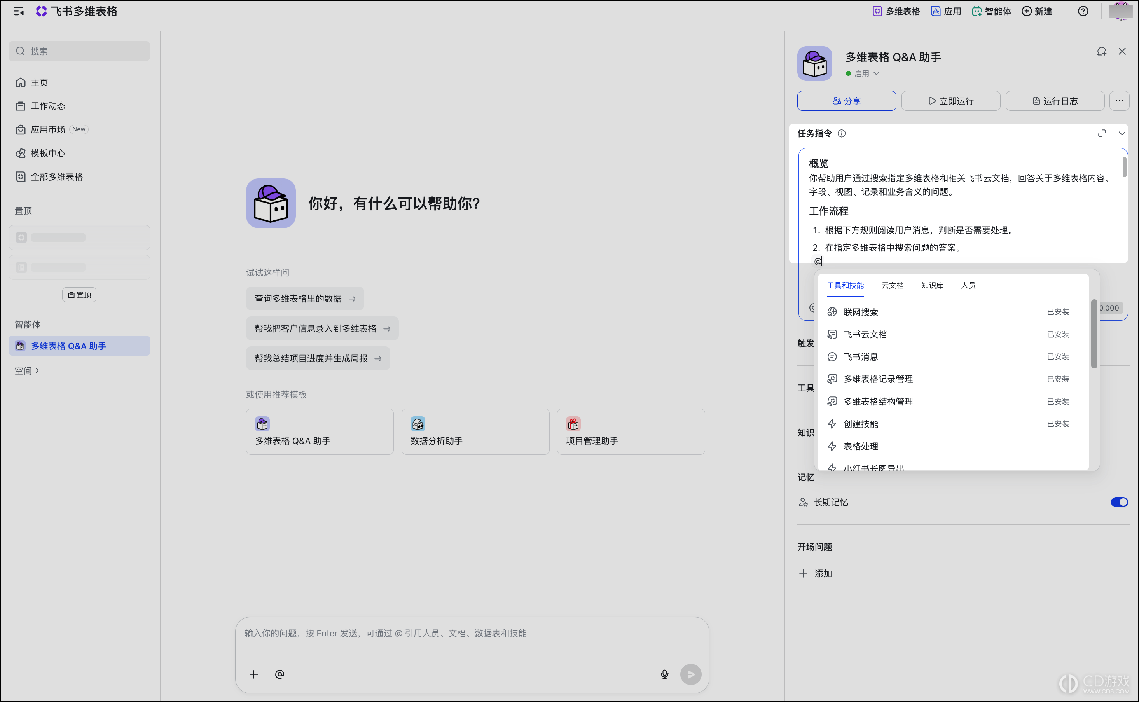Click the tool list popup scrollbar
Viewport: 1139px width, 702px height.
(x=1094, y=334)
